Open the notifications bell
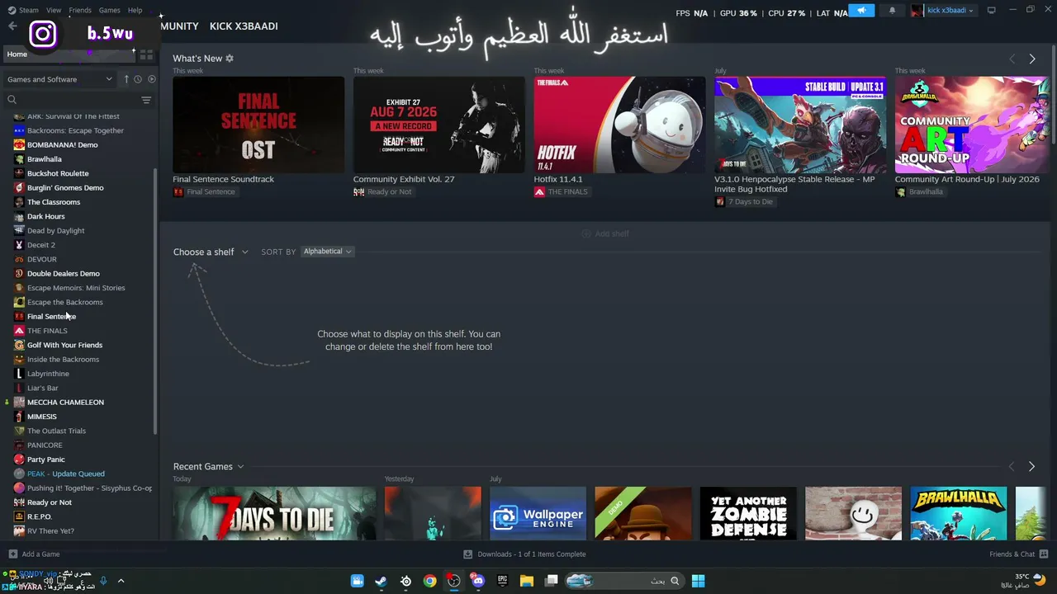The image size is (1057, 594). point(892,11)
